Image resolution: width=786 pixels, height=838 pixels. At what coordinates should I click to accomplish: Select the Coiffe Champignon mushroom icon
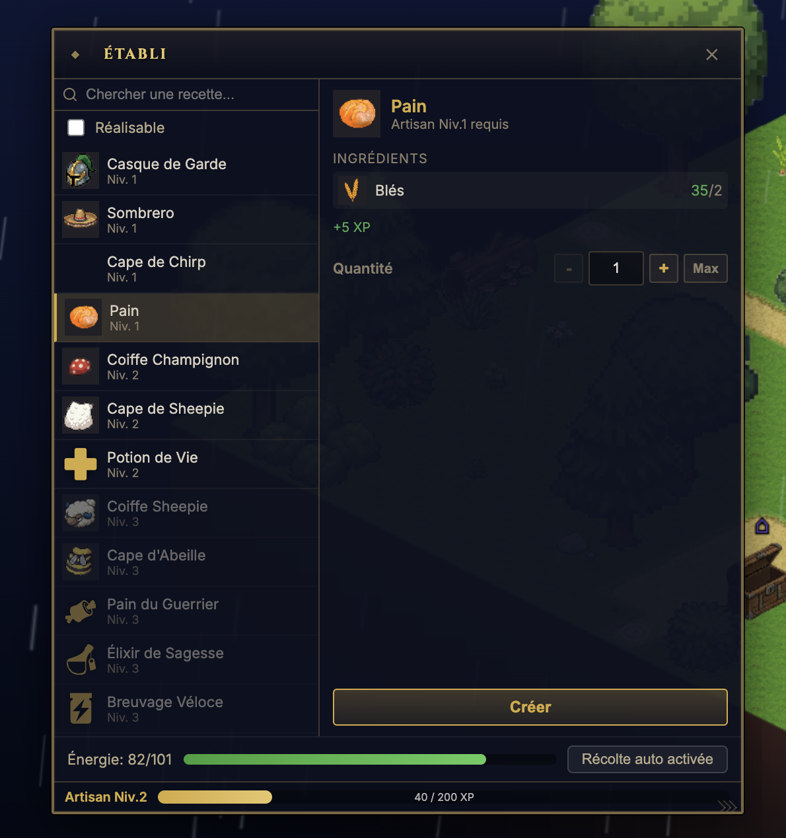81,366
